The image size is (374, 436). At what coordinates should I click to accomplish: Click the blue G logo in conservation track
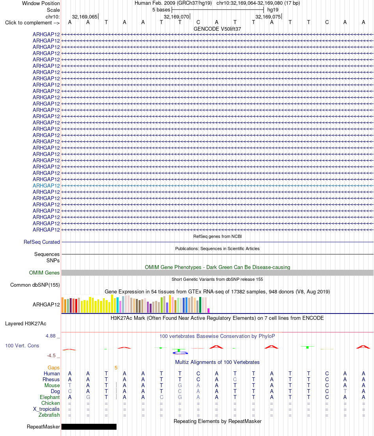tap(180, 353)
